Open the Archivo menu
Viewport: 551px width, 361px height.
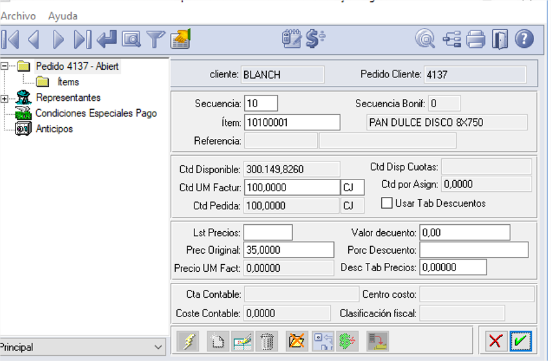(18, 15)
